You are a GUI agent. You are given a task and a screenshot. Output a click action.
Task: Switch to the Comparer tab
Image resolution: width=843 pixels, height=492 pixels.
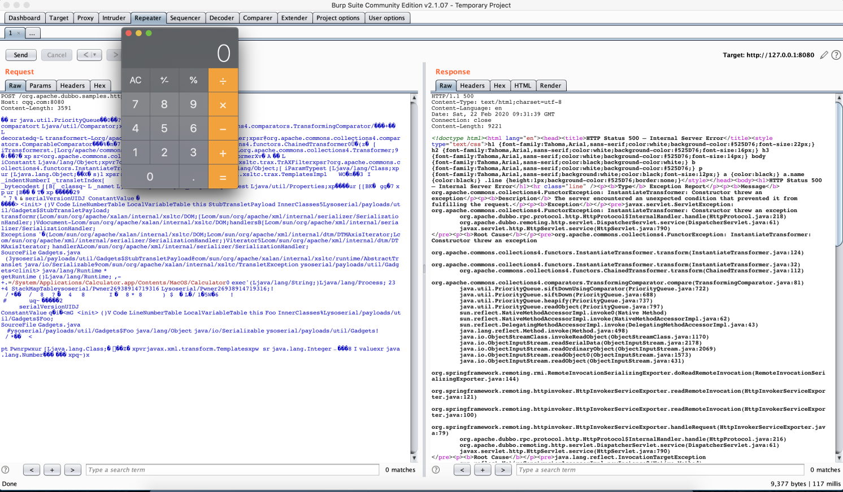pos(258,18)
